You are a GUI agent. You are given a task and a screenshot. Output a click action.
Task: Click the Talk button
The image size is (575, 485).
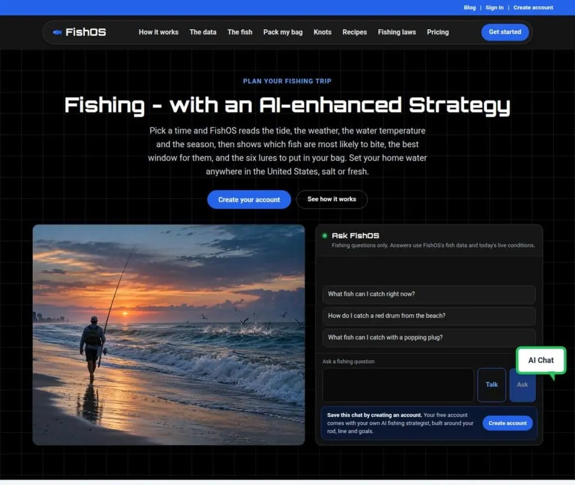tap(491, 385)
